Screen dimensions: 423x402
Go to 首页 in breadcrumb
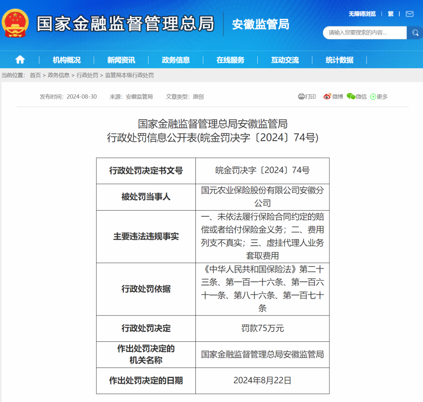35,75
